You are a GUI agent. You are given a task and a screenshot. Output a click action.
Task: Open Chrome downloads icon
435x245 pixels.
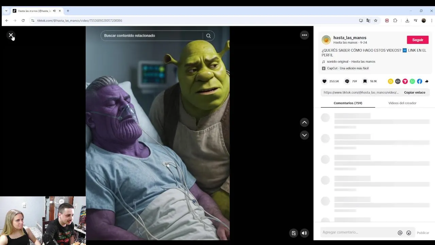[407, 20]
